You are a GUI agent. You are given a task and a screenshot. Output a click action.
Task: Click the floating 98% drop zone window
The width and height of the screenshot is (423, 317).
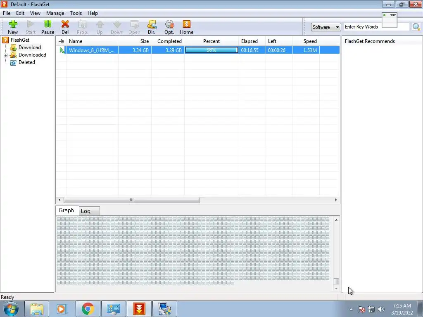390,20
